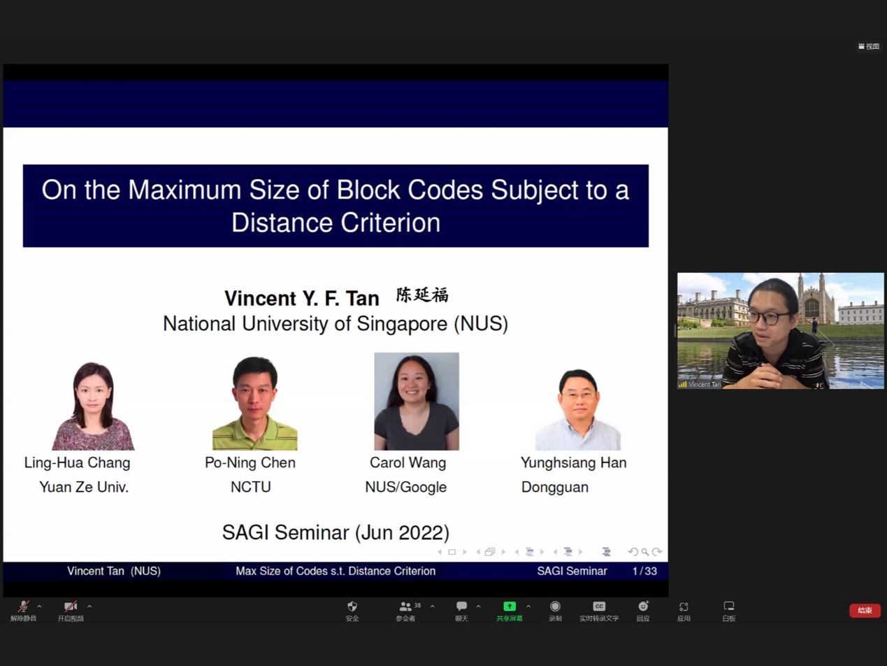This screenshot has height=666, width=887.
Task: Open the View (视图) menu
Action: pos(869,46)
